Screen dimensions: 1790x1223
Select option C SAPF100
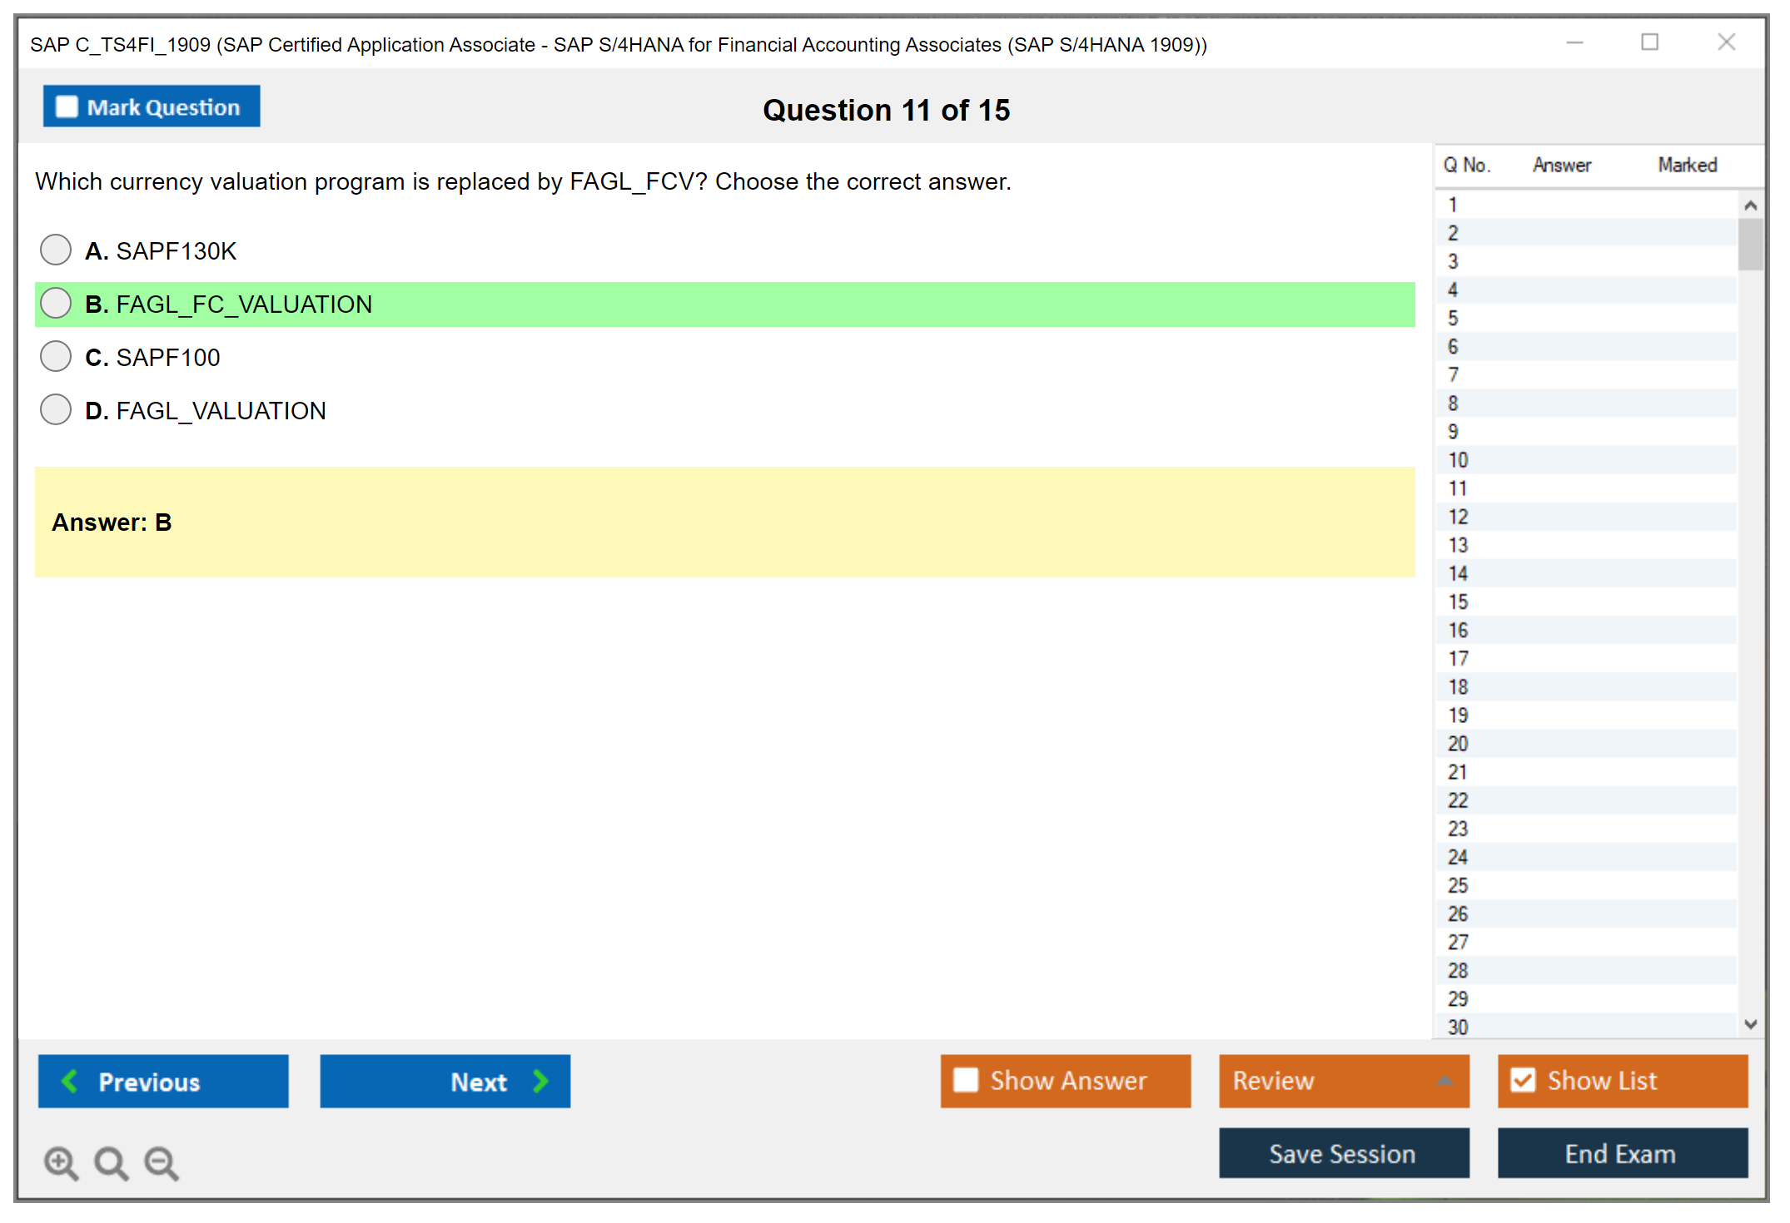(x=56, y=356)
